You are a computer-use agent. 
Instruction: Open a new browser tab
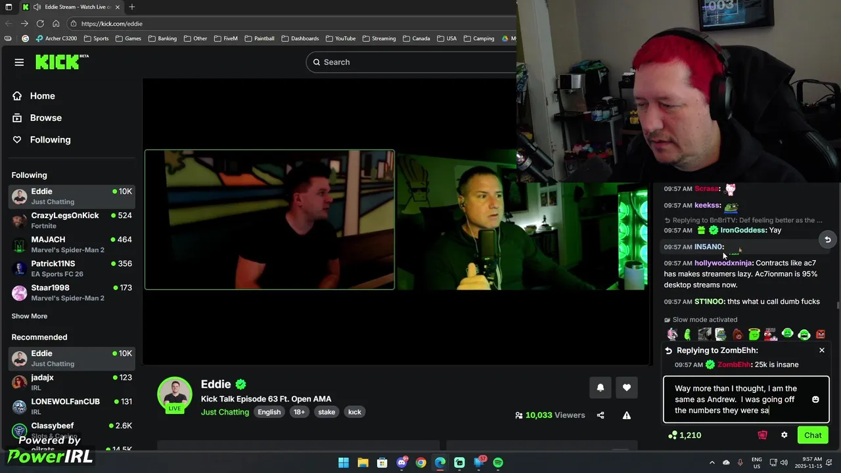[x=132, y=7]
